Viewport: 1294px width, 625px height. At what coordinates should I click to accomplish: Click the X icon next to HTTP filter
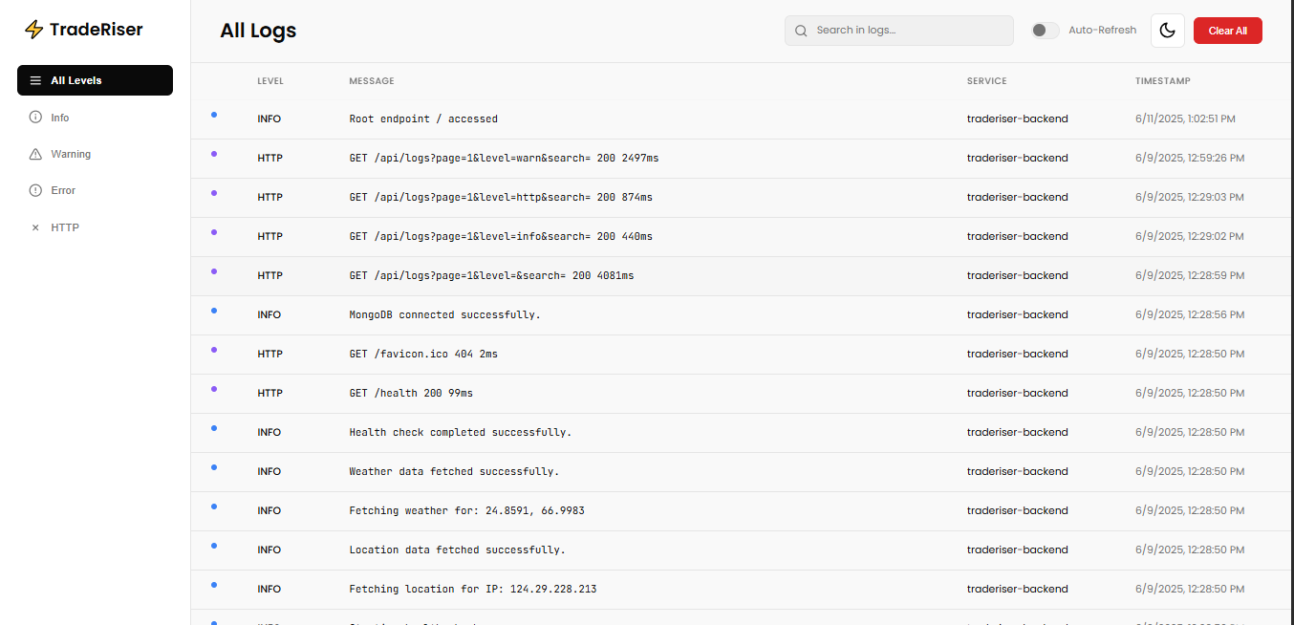pyautogui.click(x=35, y=226)
